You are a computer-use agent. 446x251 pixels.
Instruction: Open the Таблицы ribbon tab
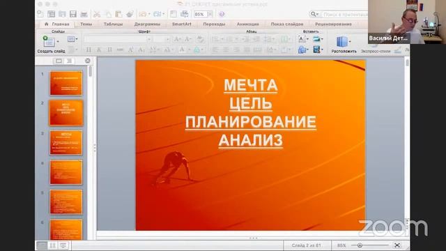[x=113, y=24]
